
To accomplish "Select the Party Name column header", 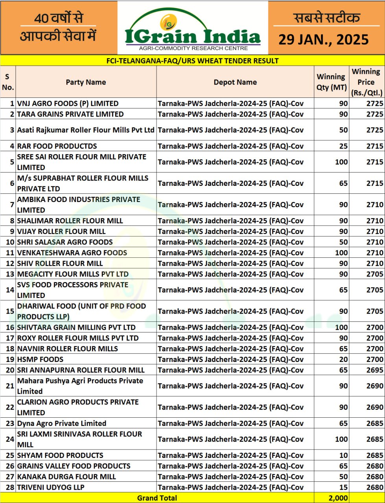I will point(86,82).
